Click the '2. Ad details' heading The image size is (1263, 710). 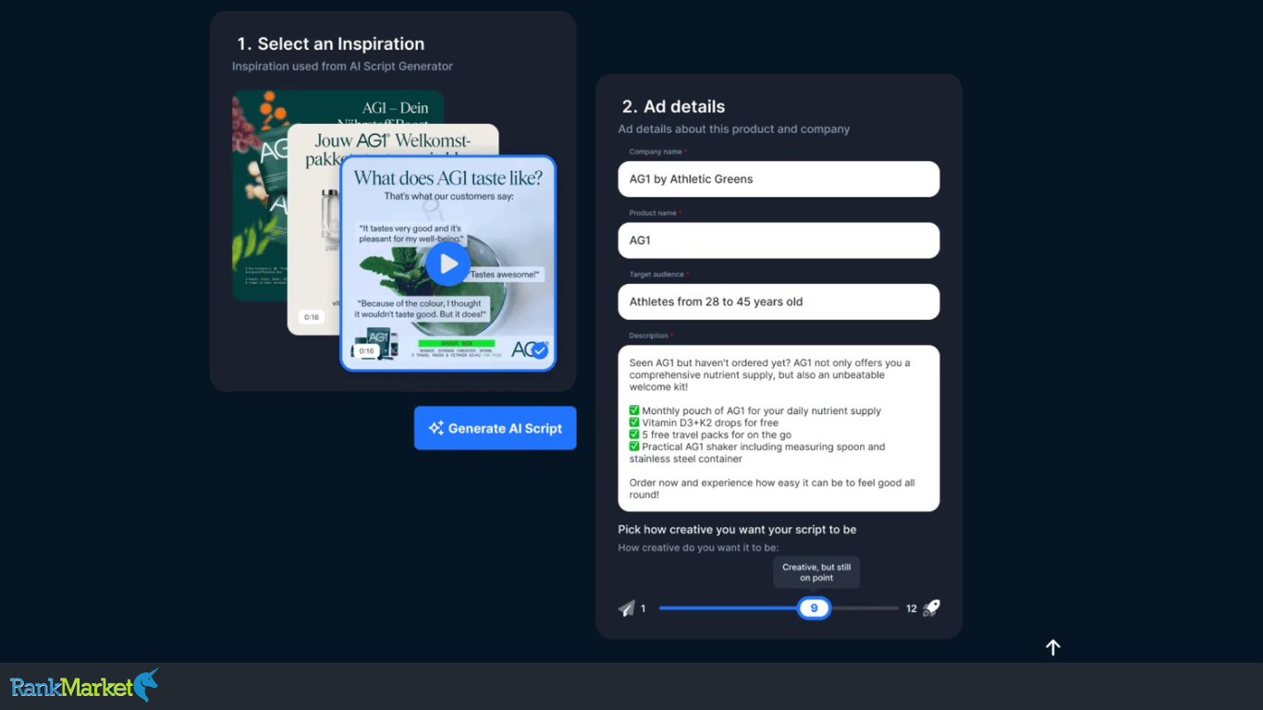pos(673,106)
